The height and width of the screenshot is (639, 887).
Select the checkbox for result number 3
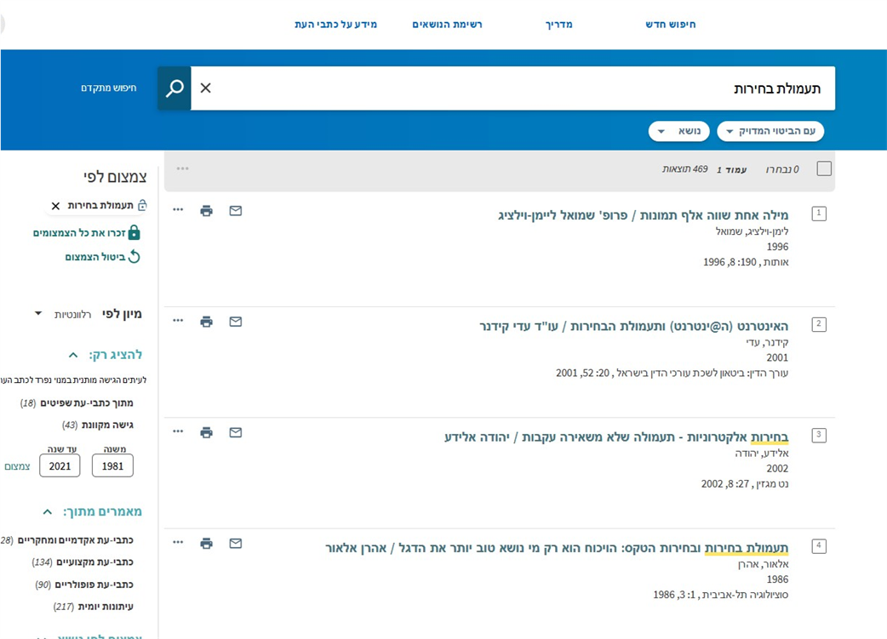click(819, 435)
